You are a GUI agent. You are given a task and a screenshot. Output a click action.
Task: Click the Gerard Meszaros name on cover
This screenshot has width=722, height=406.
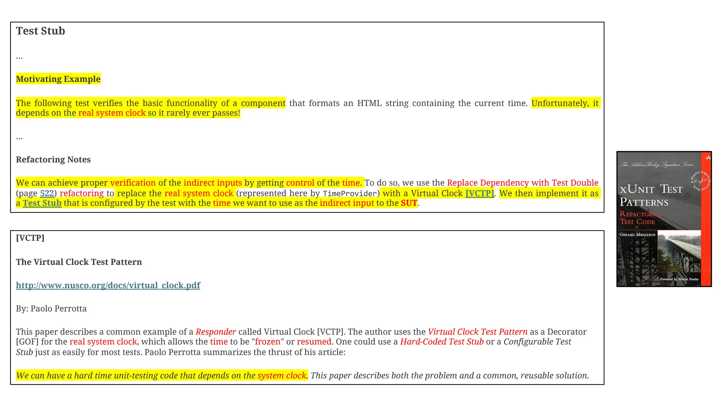click(x=637, y=235)
